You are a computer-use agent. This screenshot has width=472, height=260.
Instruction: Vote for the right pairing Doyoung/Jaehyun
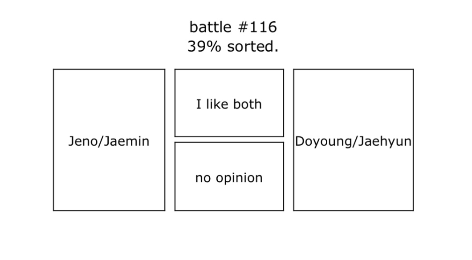(353, 140)
